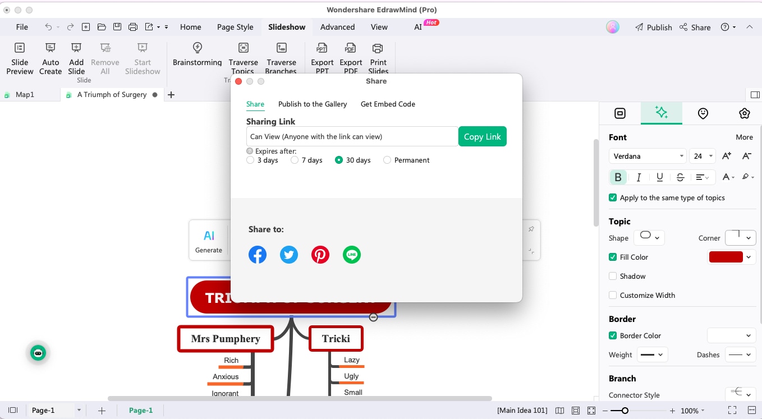The image size is (762, 419).
Task: Decrease font size with the A- icon
Action: 747,156
